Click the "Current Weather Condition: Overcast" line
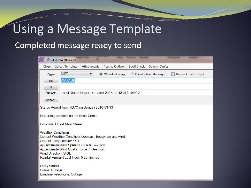Screen dimensions: 251x188 pos(83,137)
